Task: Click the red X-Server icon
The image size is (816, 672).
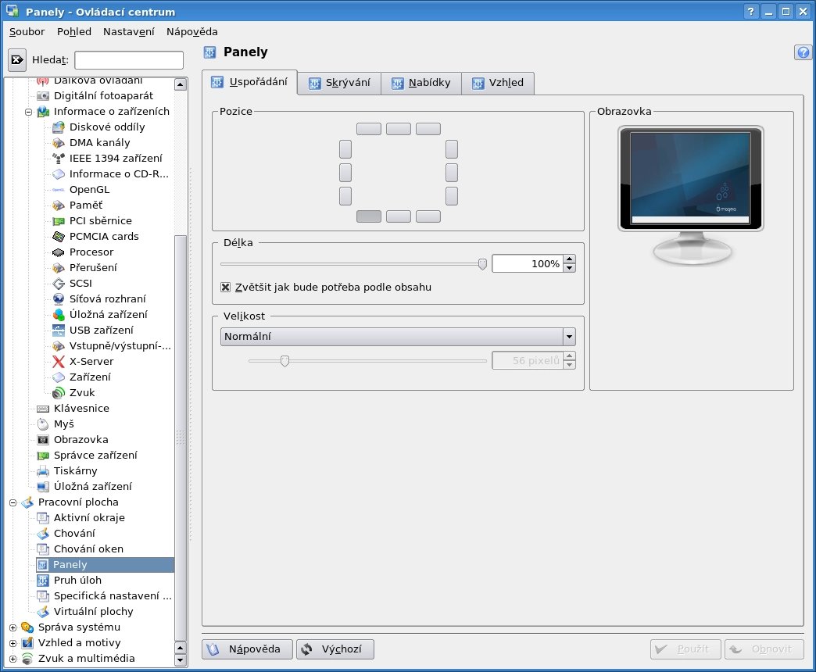Action: [x=59, y=362]
